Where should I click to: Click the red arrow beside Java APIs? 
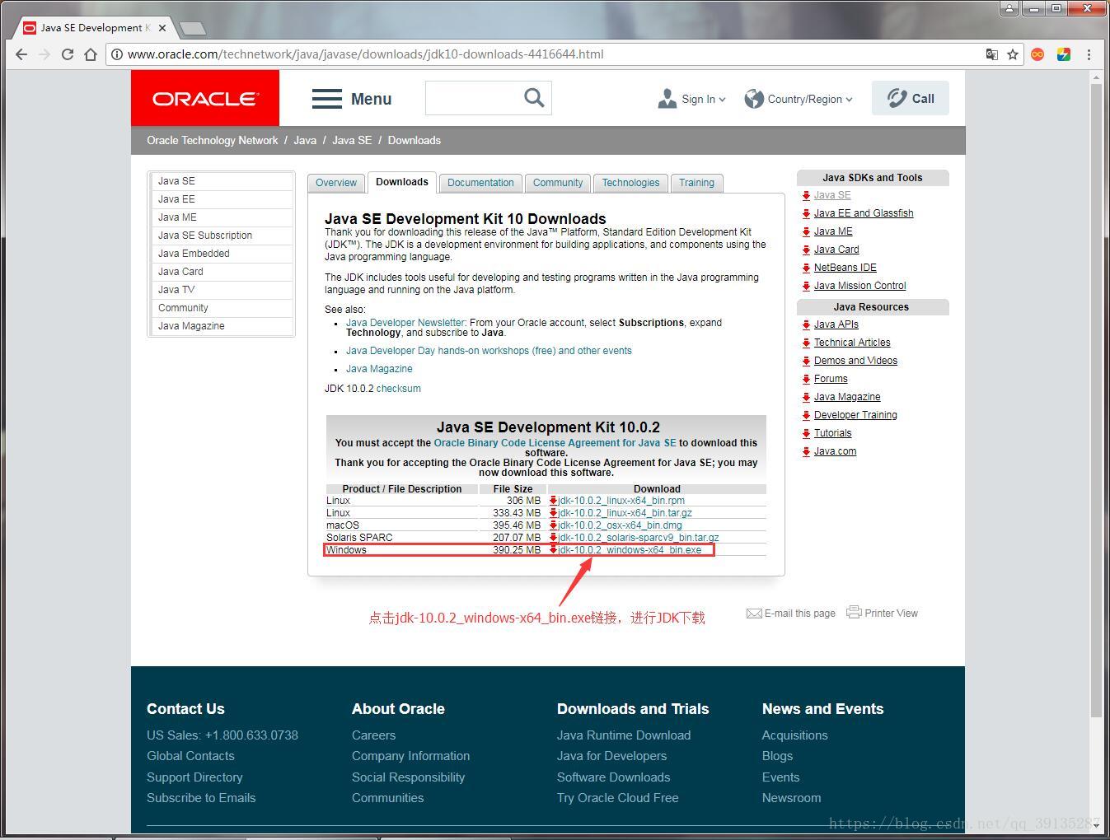(806, 324)
